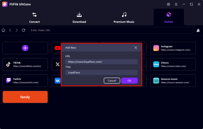Open the Vimeo shortcut tile
The image size is (203, 129).
pos(173,64)
